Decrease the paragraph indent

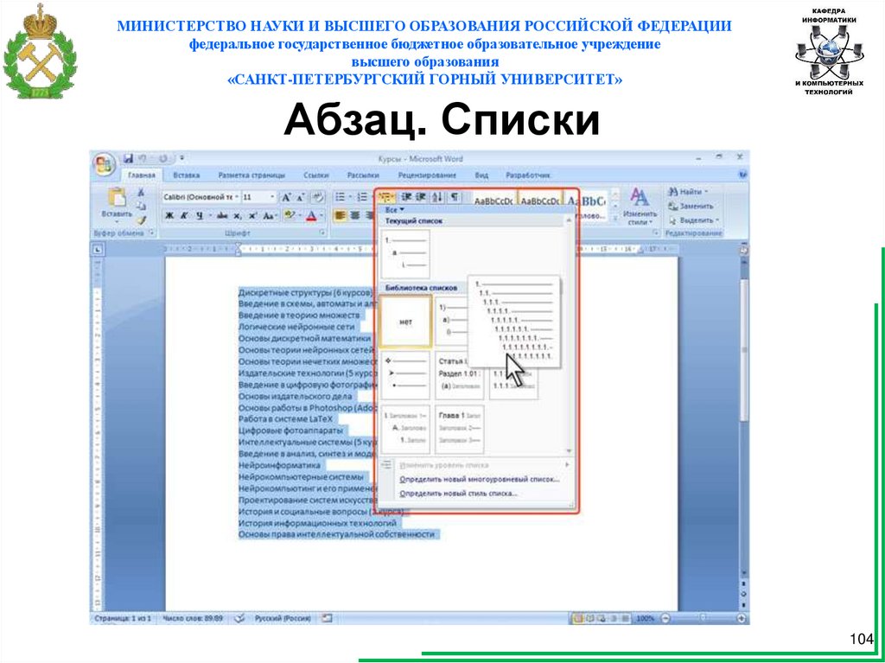point(406,197)
